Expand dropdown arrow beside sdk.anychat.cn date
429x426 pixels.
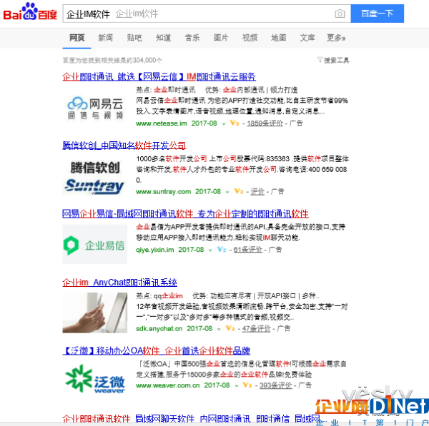tap(219, 329)
